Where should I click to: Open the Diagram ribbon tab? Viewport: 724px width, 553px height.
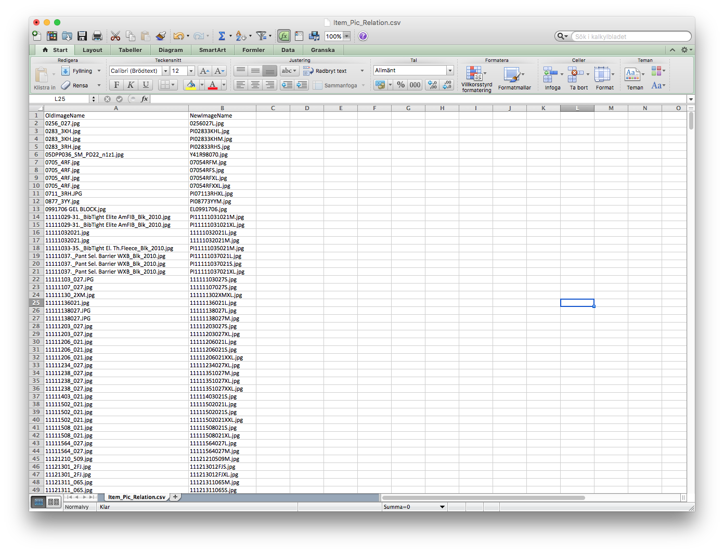[171, 50]
